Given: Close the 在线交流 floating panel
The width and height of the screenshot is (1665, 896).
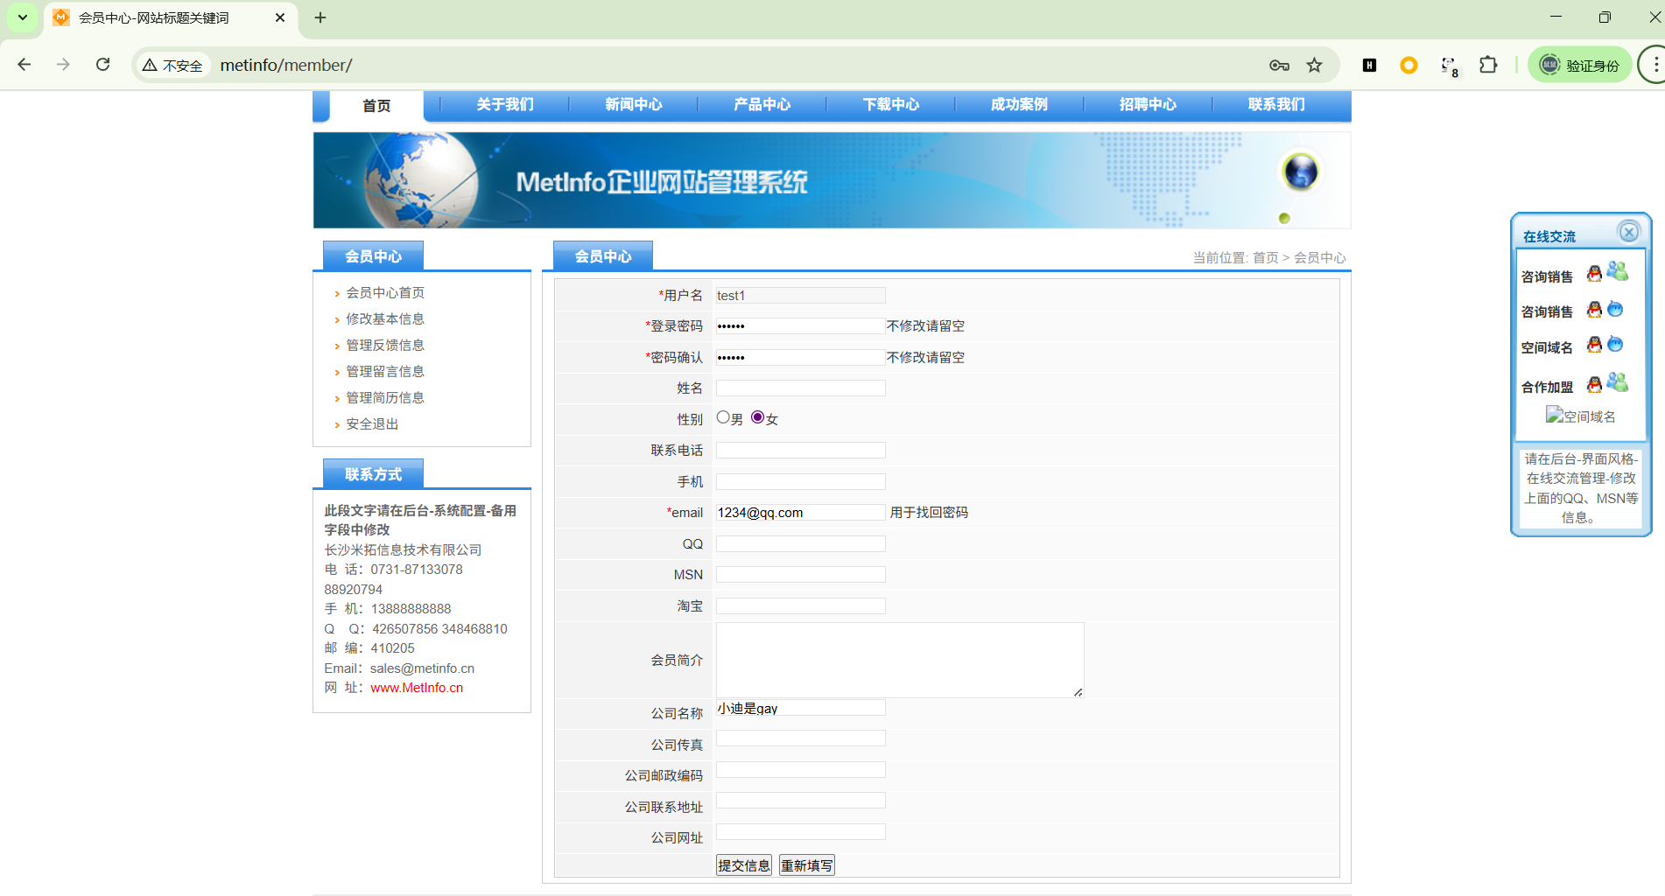Looking at the screenshot, I should 1628,232.
